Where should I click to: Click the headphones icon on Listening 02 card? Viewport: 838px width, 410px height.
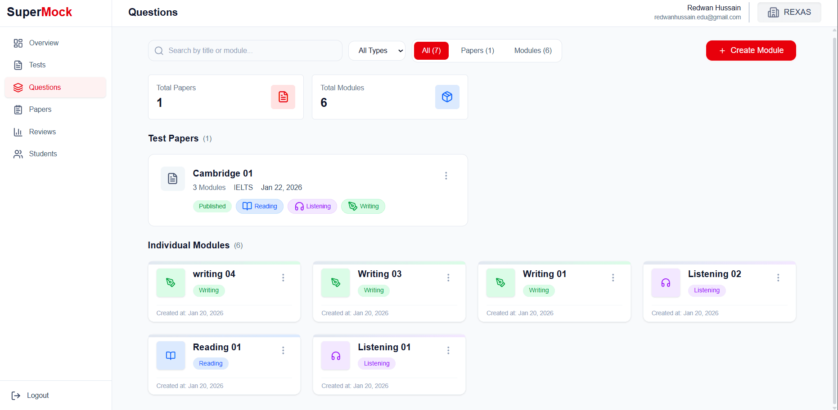pos(666,282)
